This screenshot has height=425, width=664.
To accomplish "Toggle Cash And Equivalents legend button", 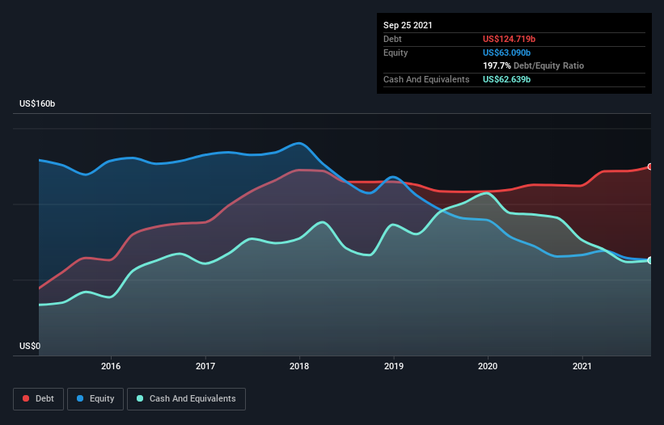I will pos(186,399).
